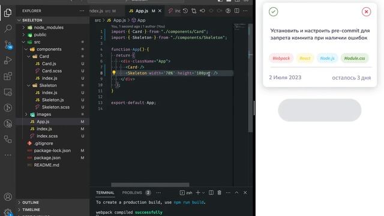This screenshot has height=216, width=384.
Task: Click the React tag on the card
Action: point(305,58)
